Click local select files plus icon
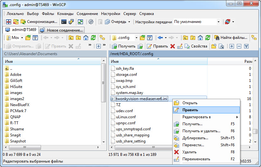Screen dimensions: 261x167 [99, 46]
